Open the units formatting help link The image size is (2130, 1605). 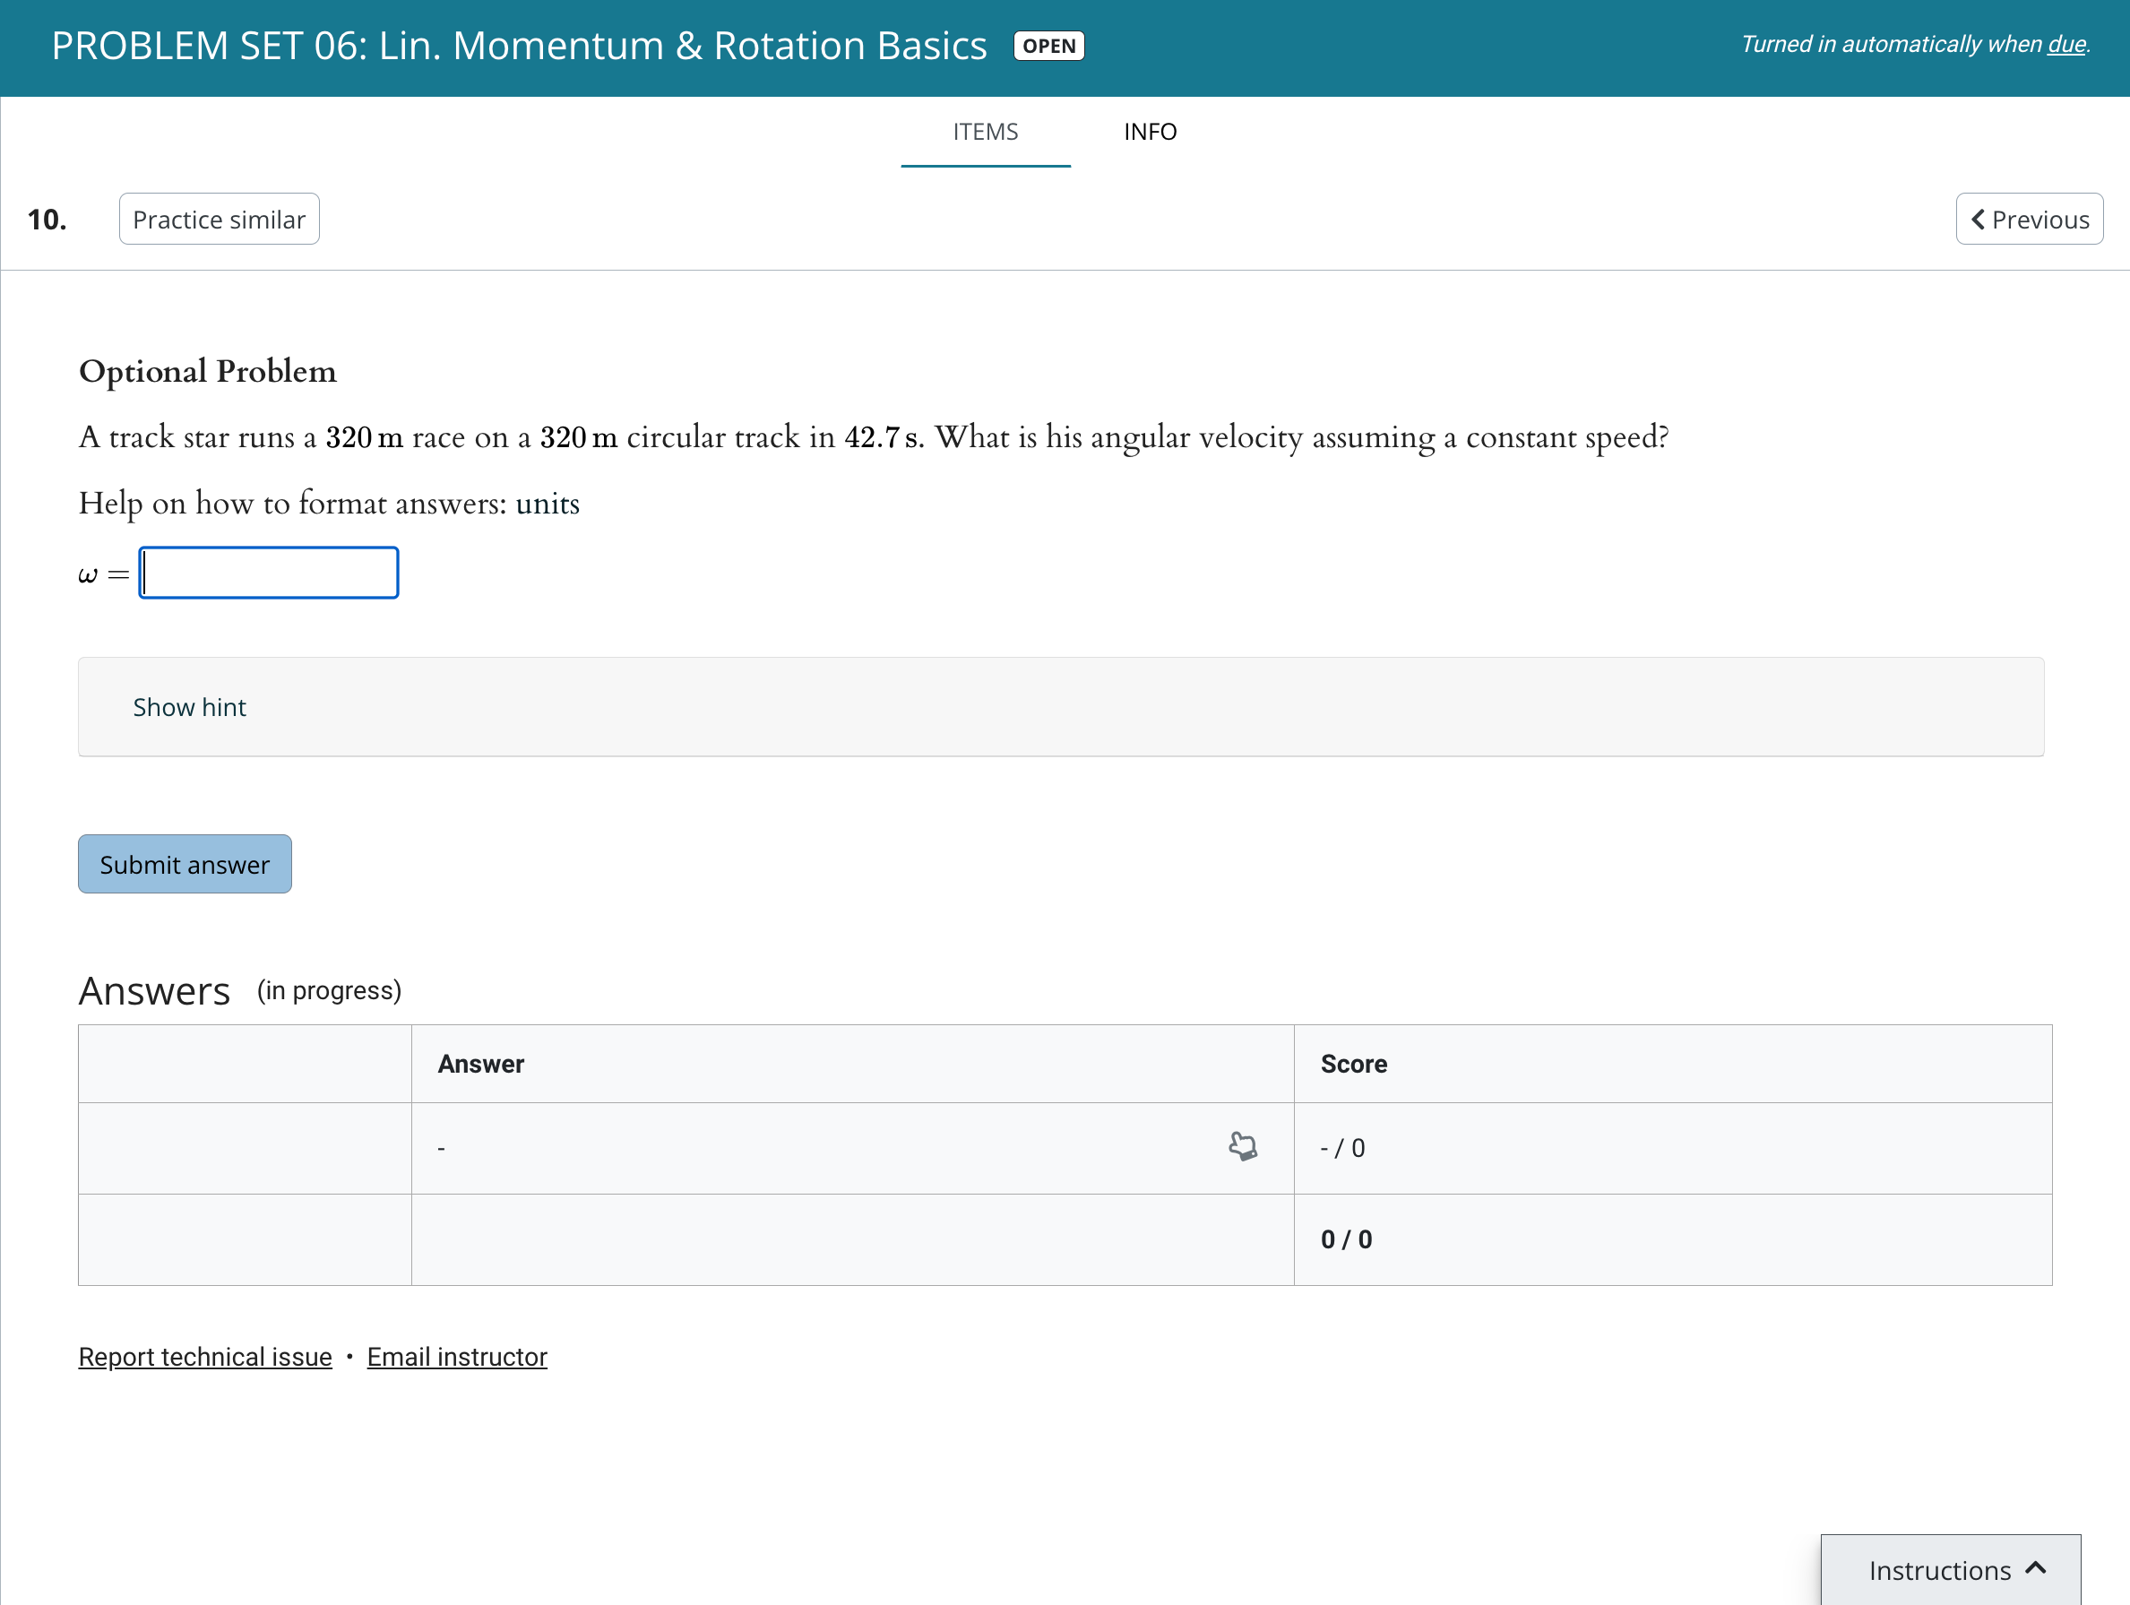pos(547,504)
